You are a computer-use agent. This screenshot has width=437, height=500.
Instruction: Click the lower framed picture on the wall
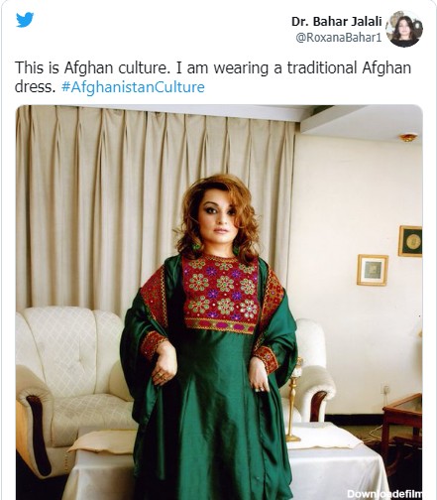[373, 270]
